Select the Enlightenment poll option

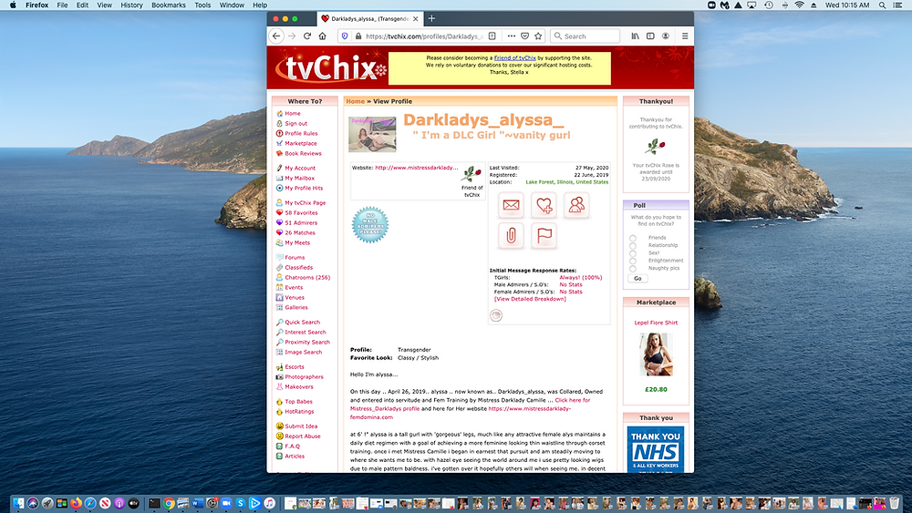click(633, 261)
